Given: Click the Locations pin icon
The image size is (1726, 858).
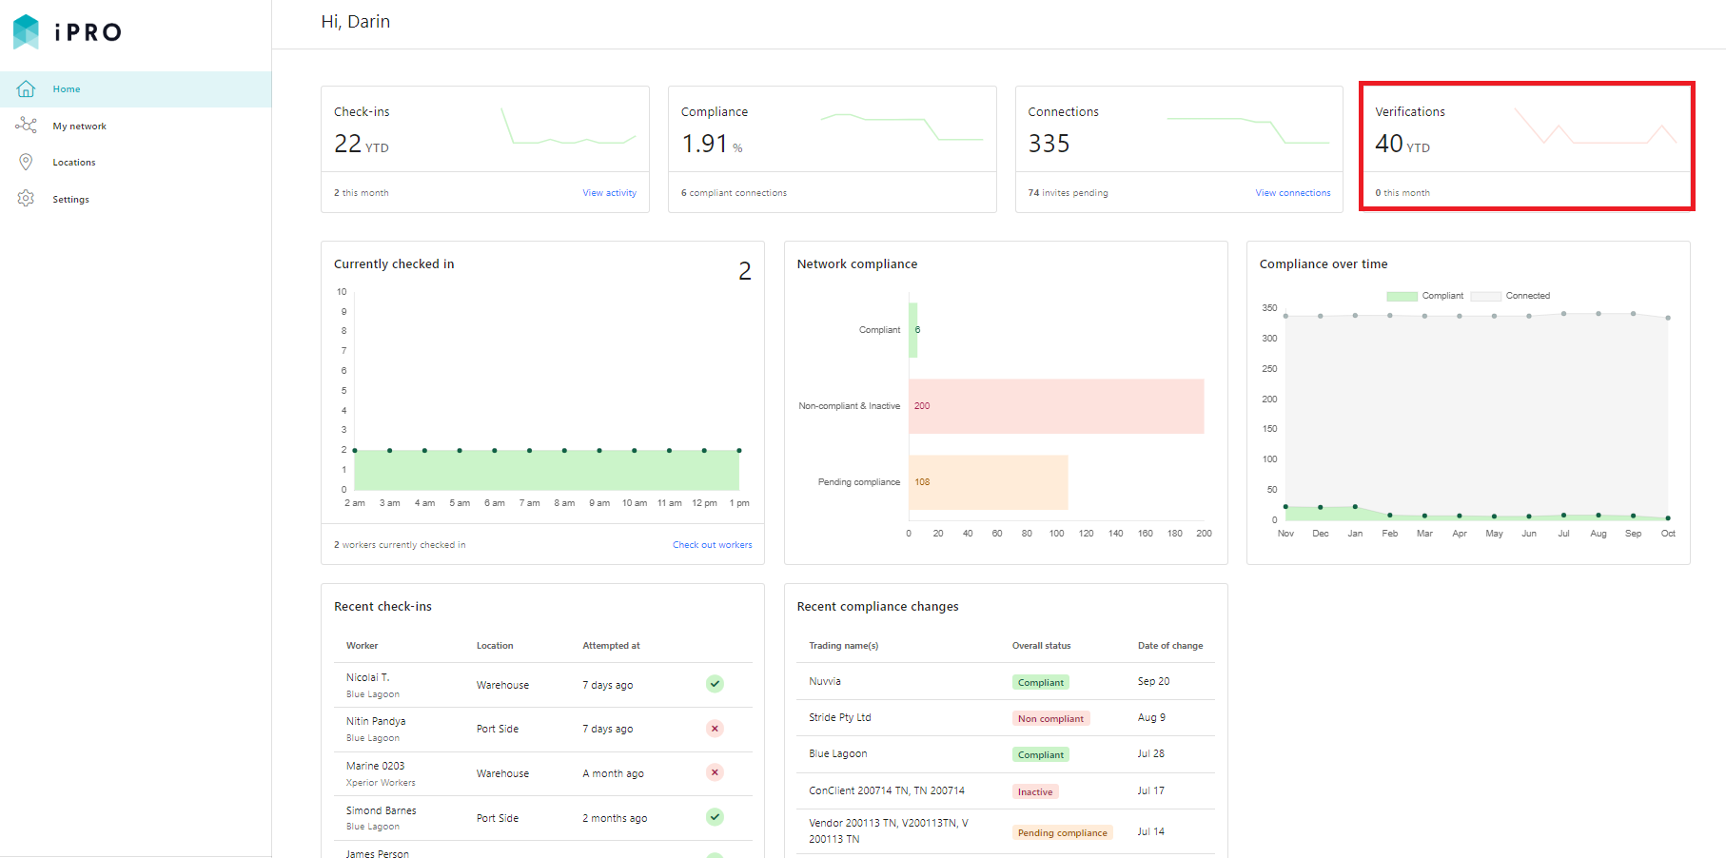Looking at the screenshot, I should click(27, 163).
